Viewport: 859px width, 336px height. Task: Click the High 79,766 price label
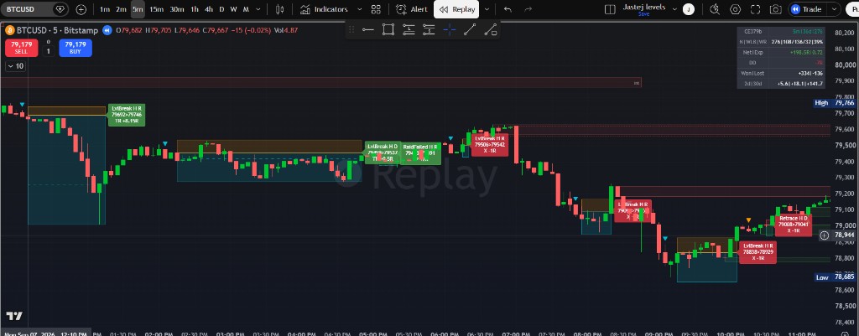tap(836, 103)
